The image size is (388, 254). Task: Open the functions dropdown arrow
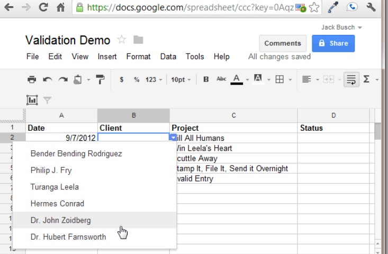[x=377, y=79]
